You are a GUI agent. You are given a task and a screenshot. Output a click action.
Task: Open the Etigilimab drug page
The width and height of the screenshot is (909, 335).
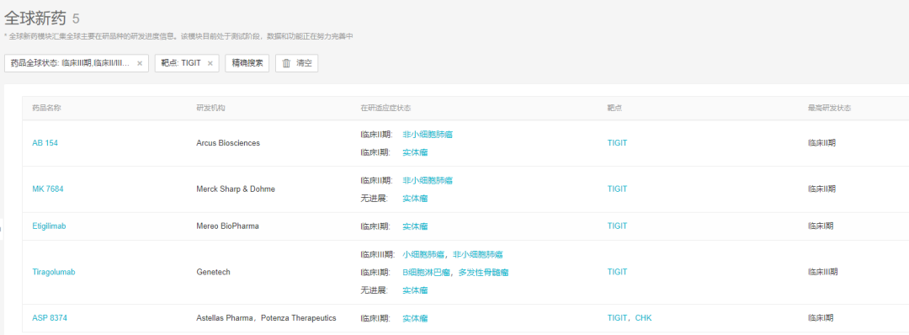click(50, 226)
